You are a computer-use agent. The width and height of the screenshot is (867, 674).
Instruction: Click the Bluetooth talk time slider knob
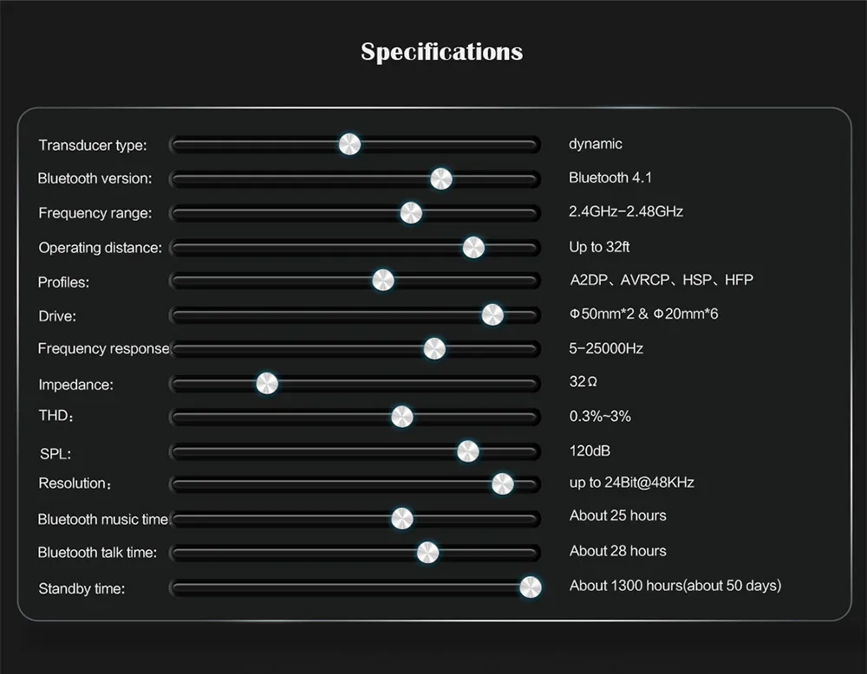point(427,553)
